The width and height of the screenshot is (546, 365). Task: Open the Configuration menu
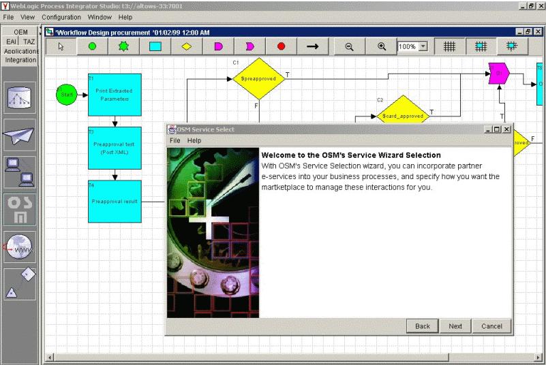pos(61,17)
